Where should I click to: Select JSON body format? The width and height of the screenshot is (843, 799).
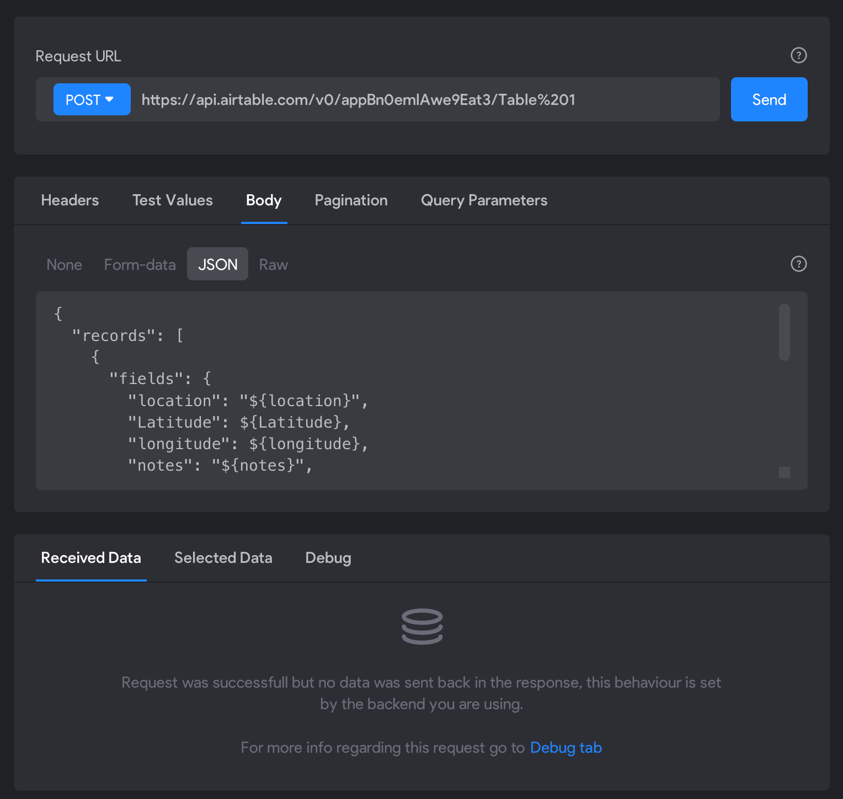[217, 264]
